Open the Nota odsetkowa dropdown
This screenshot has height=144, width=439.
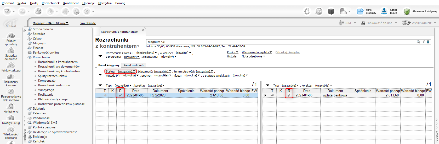(x=253, y=56)
